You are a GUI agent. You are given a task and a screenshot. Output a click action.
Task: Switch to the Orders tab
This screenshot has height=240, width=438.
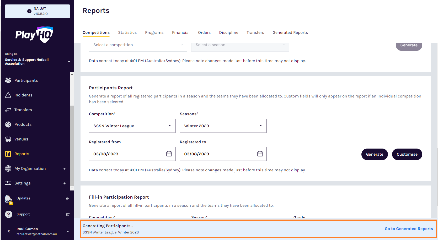click(204, 32)
